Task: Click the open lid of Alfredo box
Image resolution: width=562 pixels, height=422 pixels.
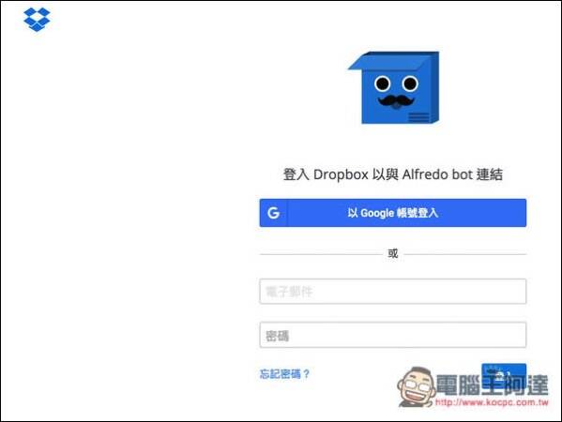Action: tap(393, 61)
